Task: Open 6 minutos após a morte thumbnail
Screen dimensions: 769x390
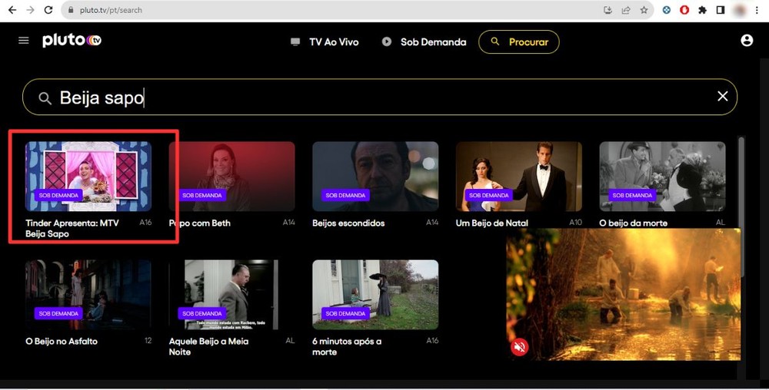Action: coord(375,295)
